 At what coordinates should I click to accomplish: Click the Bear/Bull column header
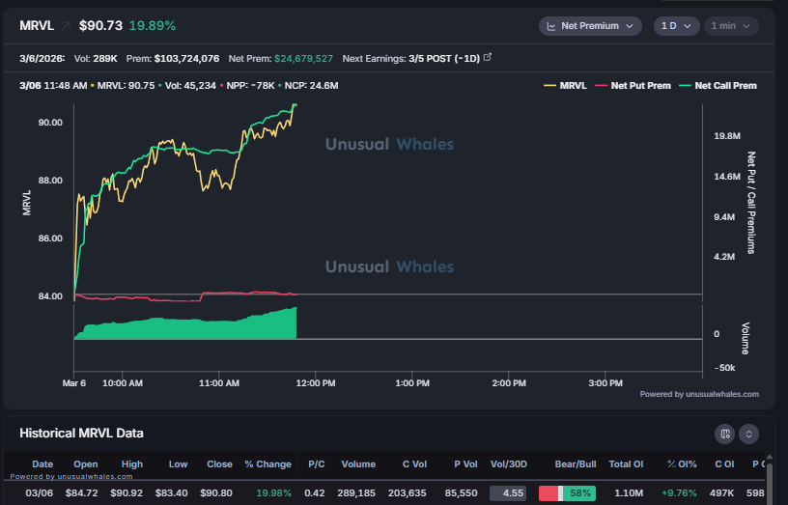[567, 464]
